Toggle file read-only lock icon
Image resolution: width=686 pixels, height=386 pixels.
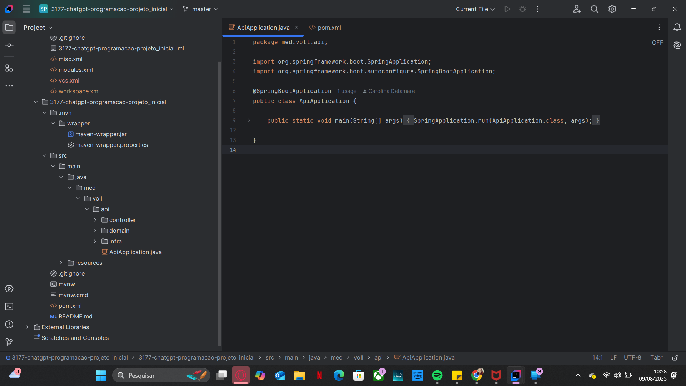(x=675, y=358)
